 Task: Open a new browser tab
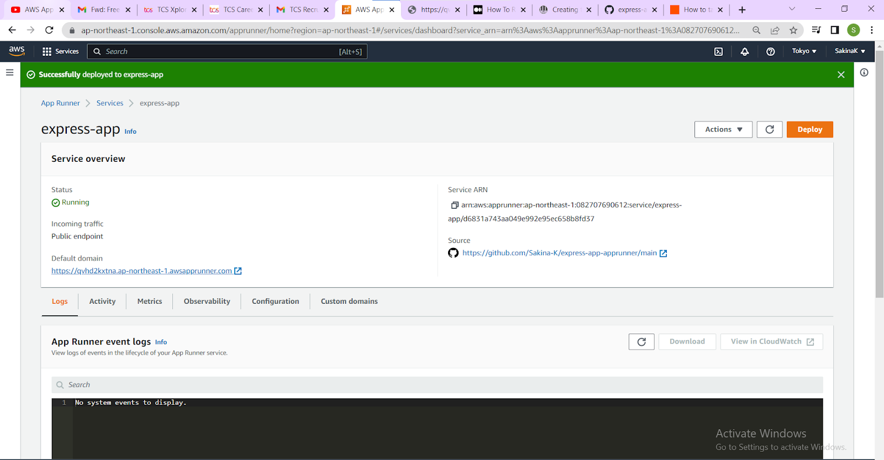click(x=742, y=10)
